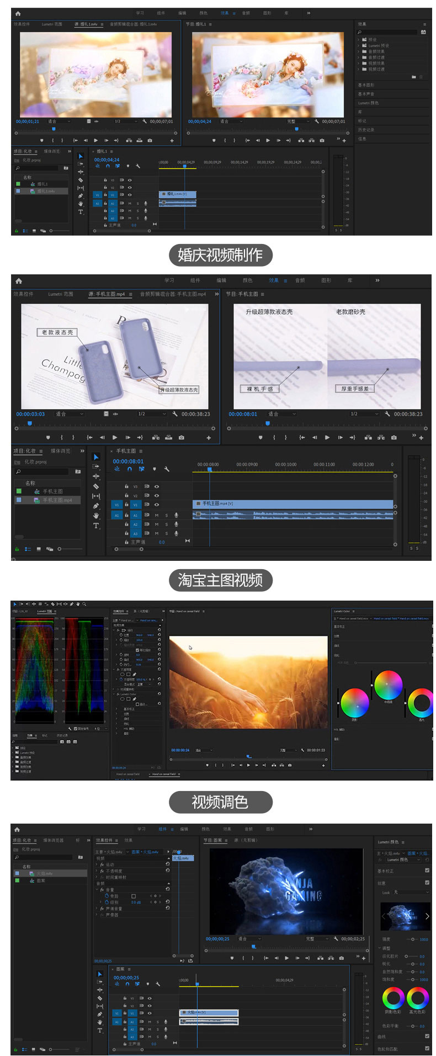Add marker in 源:手机主图.mp4 monitor
Image resolution: width=436 pixels, height=1056 pixels.
pos(48,437)
